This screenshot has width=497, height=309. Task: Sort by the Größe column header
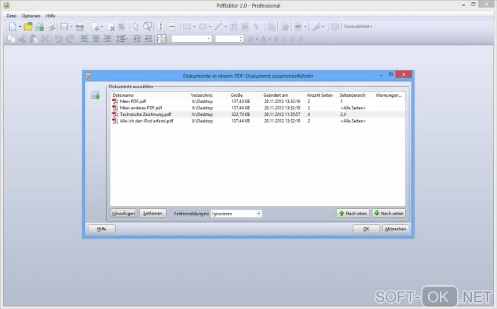pyautogui.click(x=236, y=95)
